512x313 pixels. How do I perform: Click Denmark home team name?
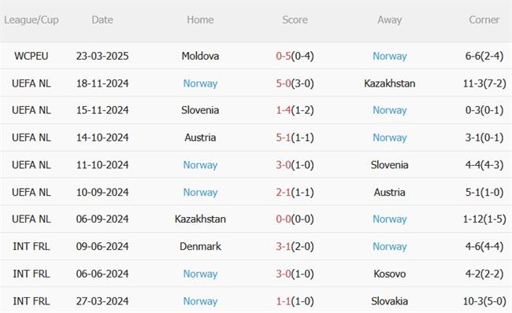click(200, 246)
